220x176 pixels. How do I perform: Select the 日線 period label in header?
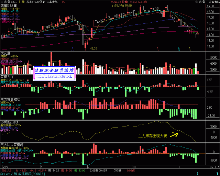tap(21, 2)
